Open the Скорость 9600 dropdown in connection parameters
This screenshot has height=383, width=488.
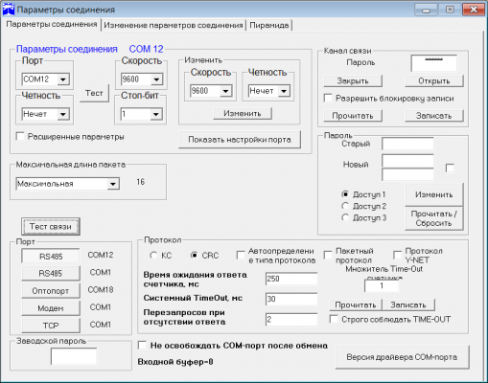coord(156,79)
